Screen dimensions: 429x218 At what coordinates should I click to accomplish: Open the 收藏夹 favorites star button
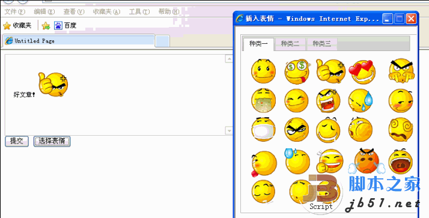coord(17,26)
